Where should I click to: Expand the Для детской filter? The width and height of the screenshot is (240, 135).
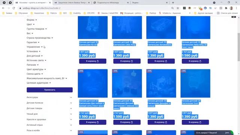click(34, 56)
